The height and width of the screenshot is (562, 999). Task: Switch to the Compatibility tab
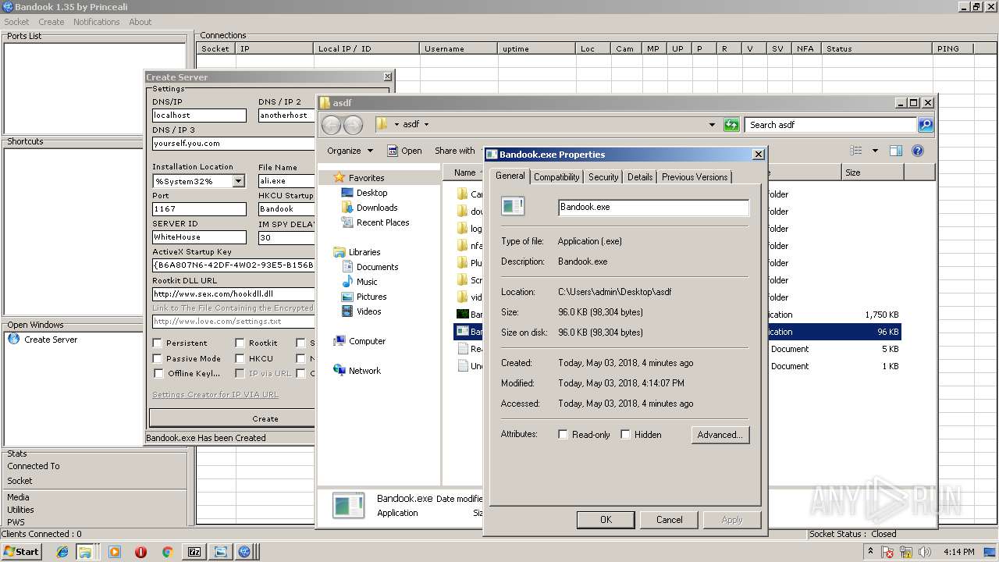point(556,177)
